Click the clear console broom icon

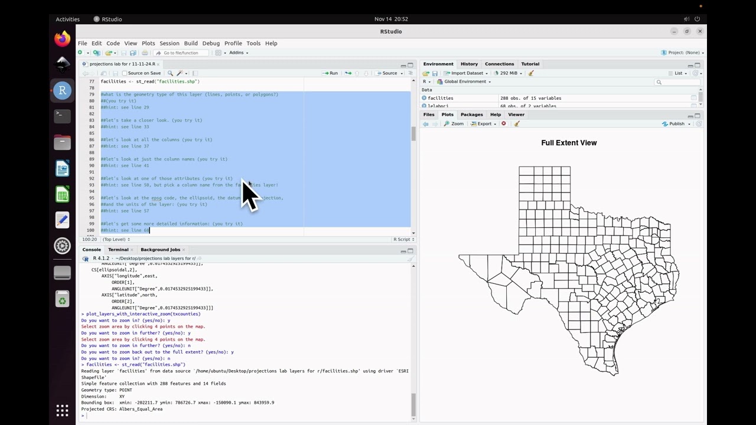[410, 259]
